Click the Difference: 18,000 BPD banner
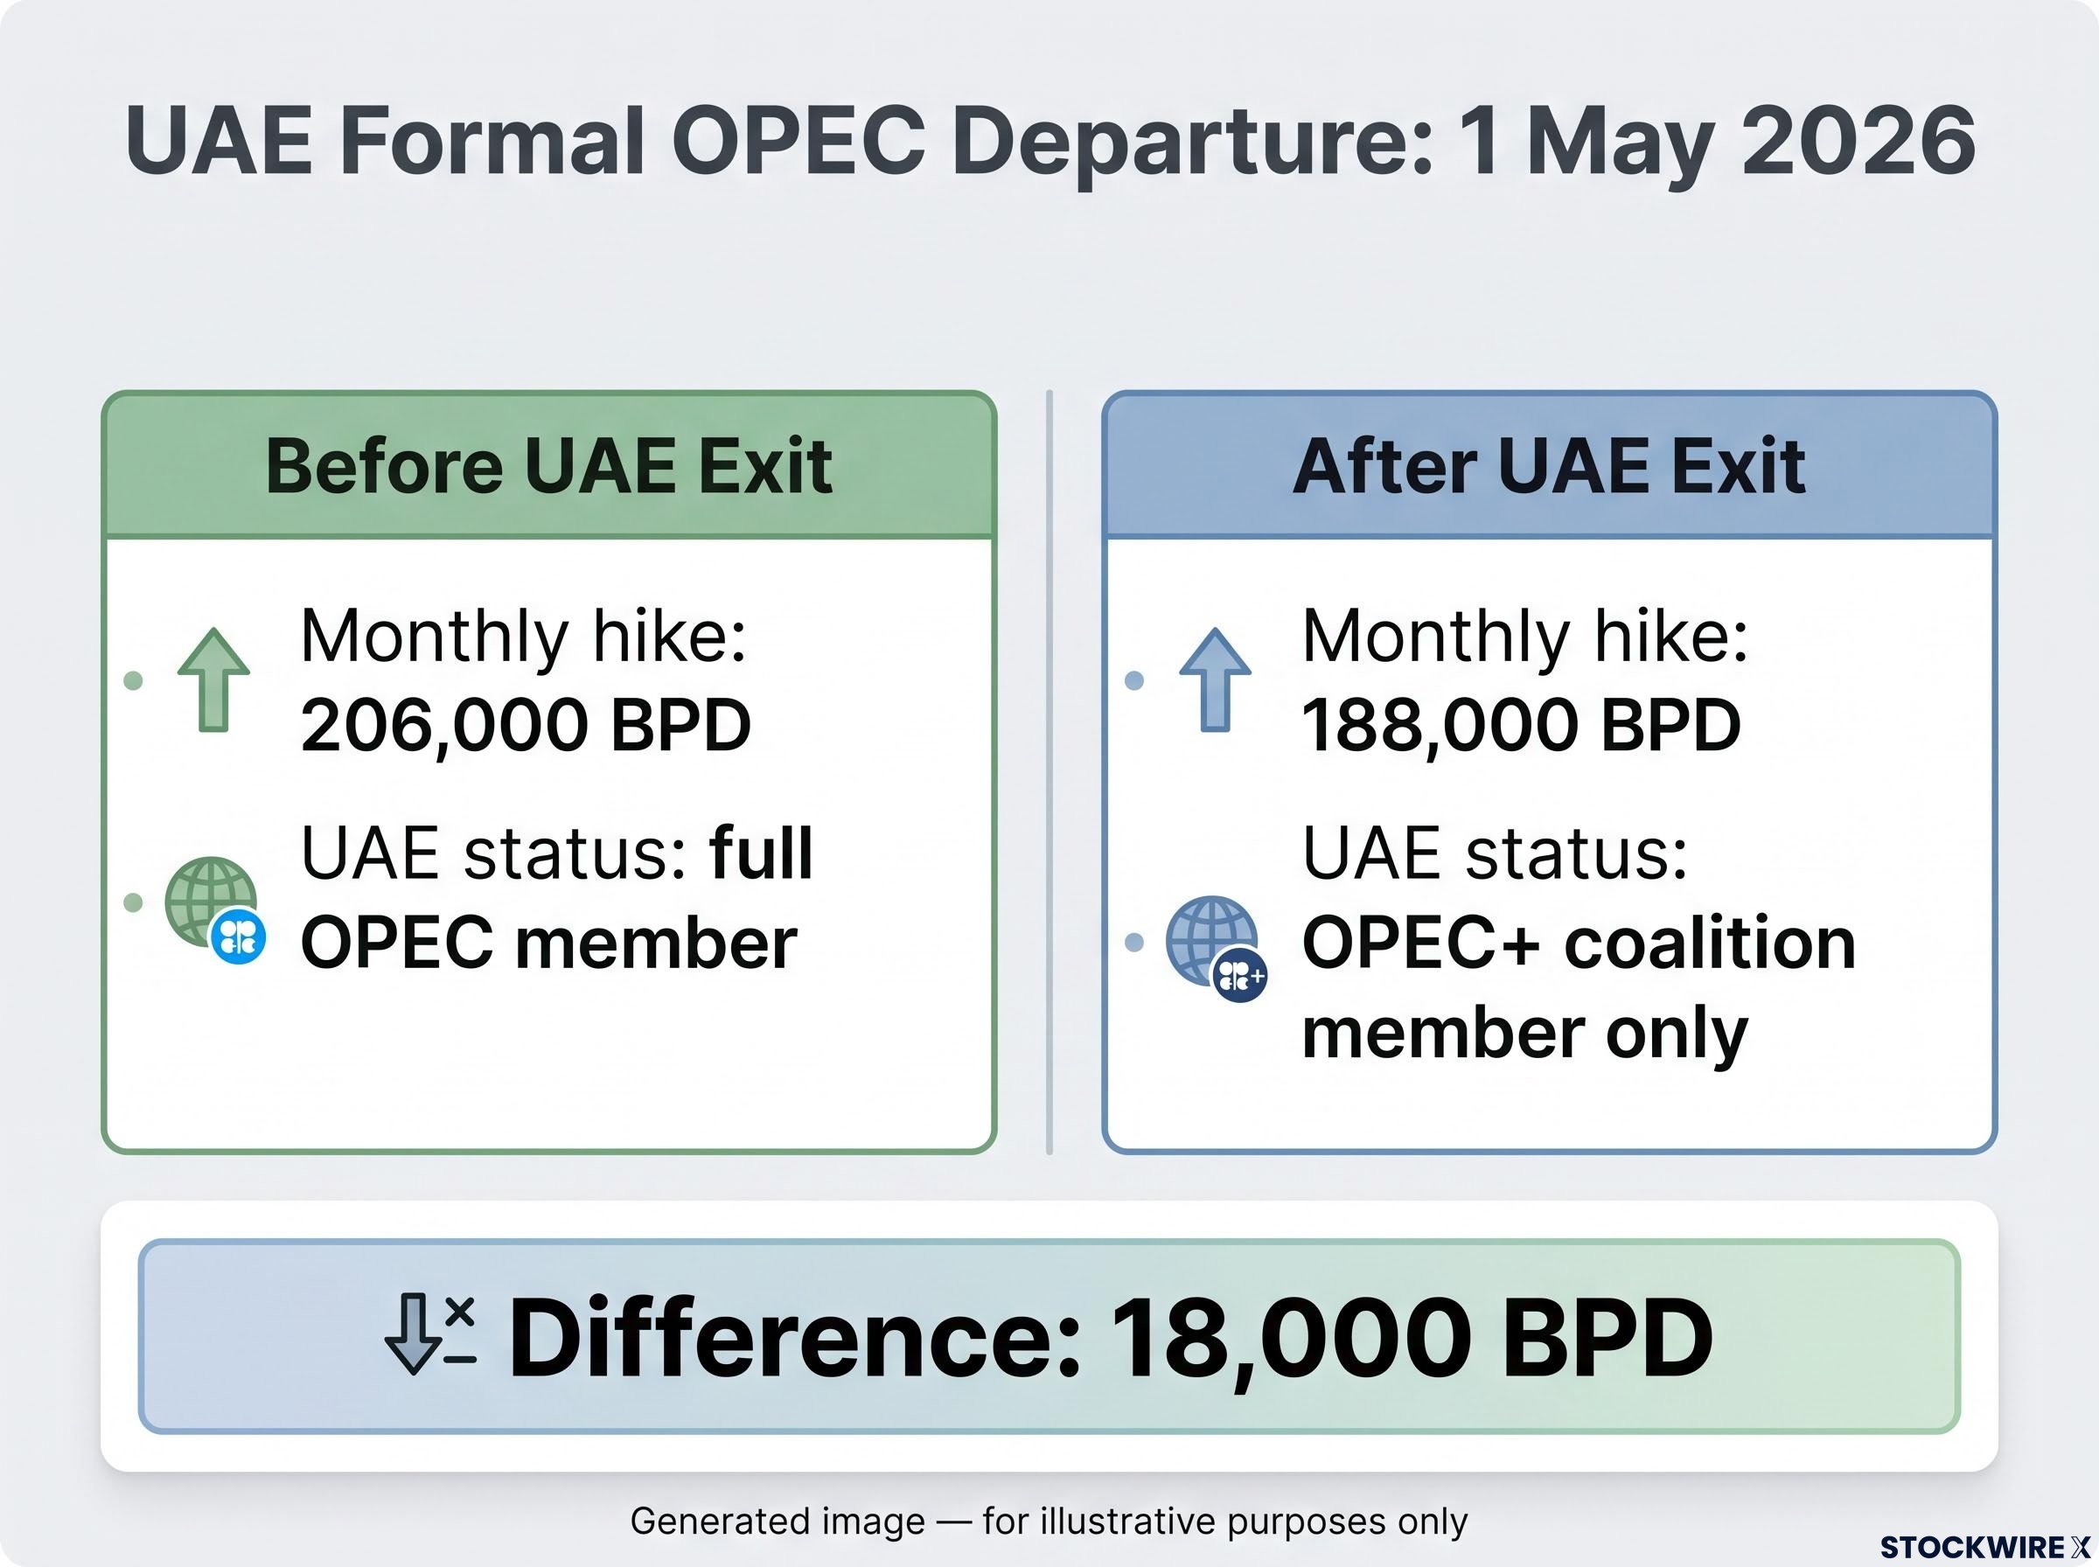This screenshot has width=2099, height=1567. [x=1049, y=1335]
